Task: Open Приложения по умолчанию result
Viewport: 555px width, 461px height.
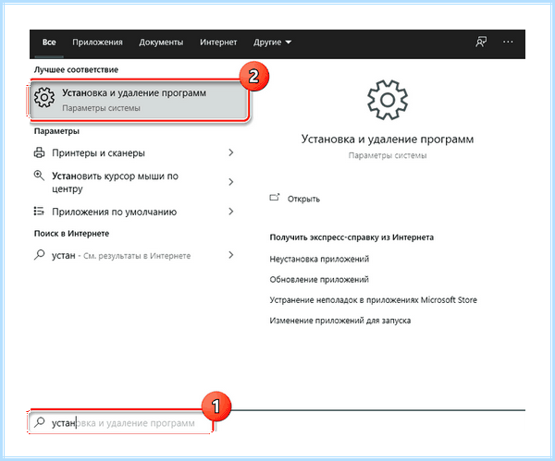Action: click(134, 212)
